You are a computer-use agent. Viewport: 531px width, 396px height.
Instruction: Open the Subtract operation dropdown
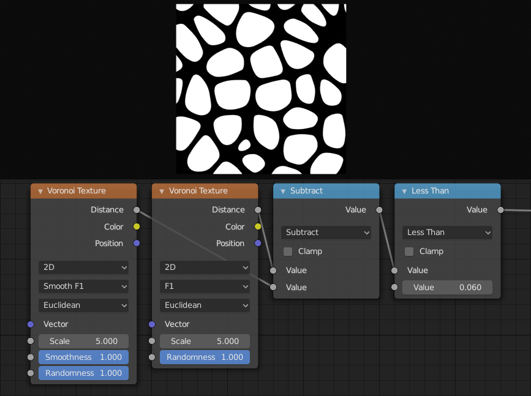(326, 233)
